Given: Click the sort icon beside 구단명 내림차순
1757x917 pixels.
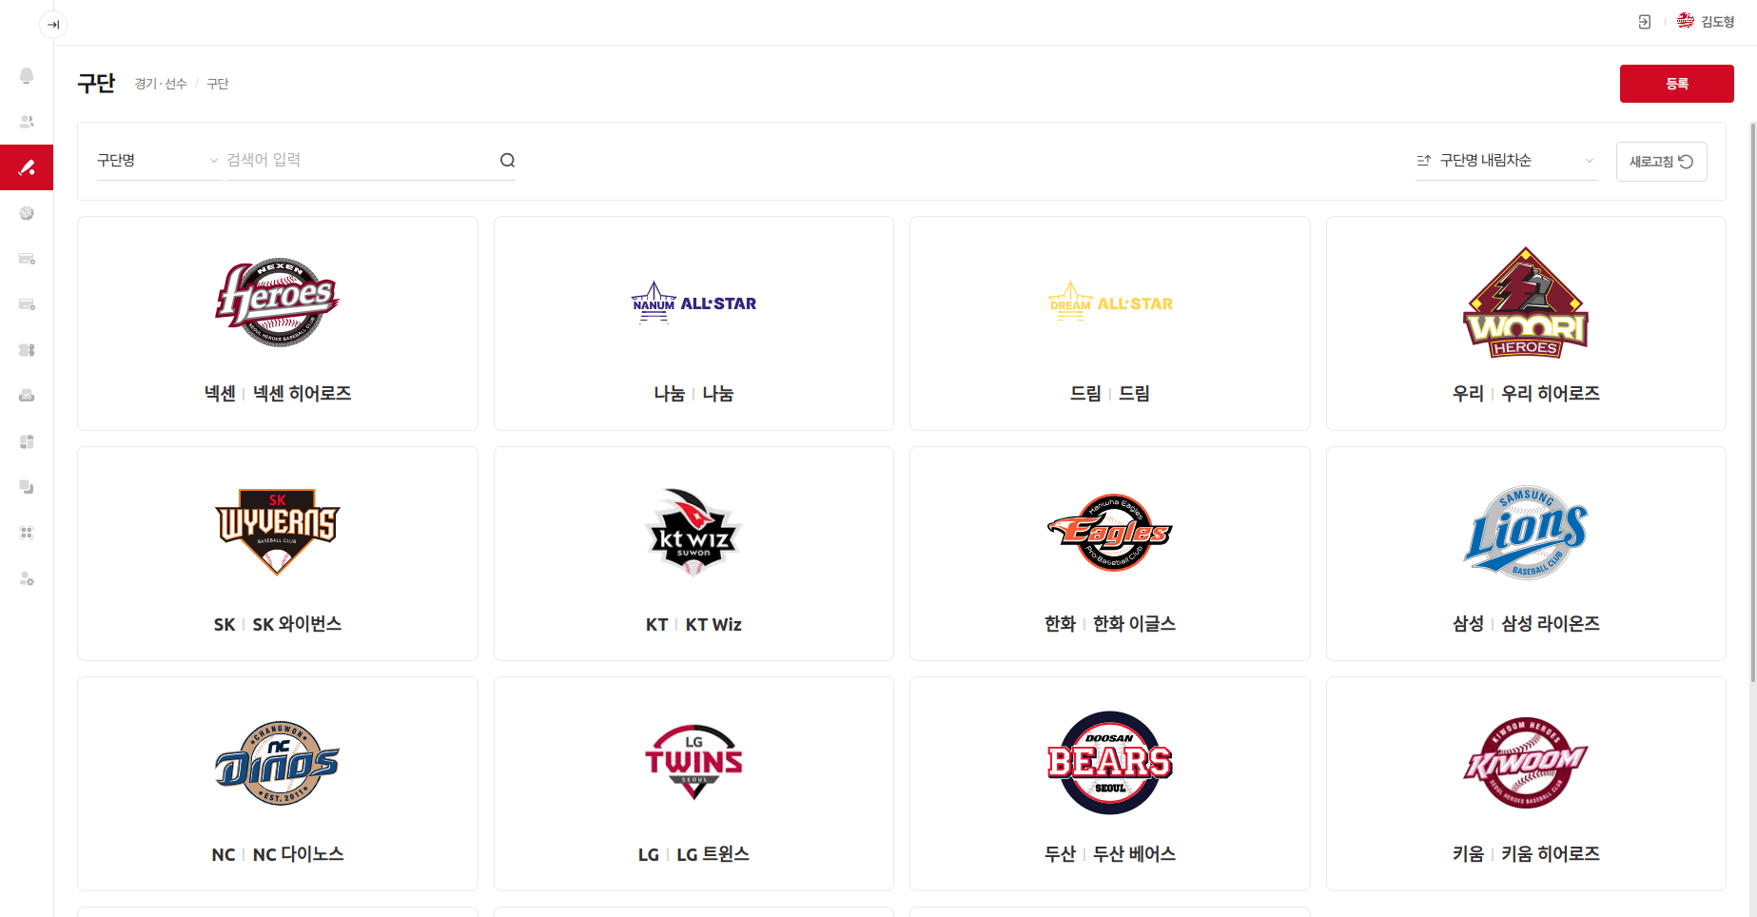Looking at the screenshot, I should (1424, 161).
